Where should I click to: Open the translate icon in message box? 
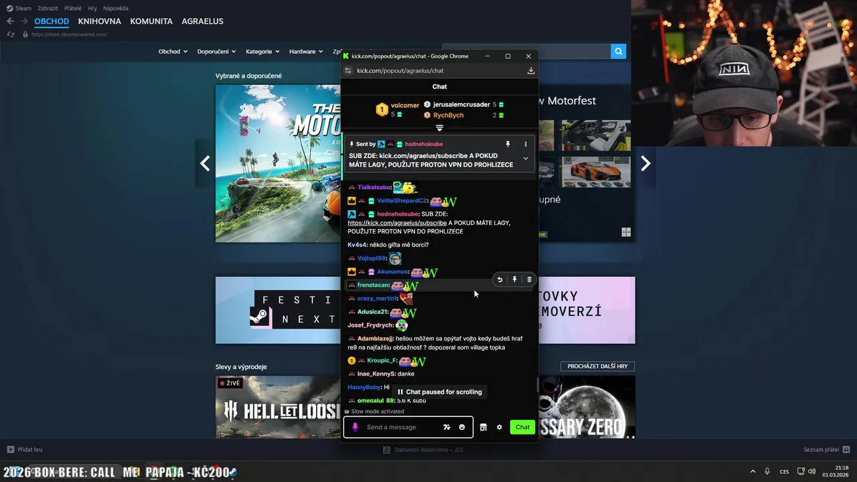point(447,427)
